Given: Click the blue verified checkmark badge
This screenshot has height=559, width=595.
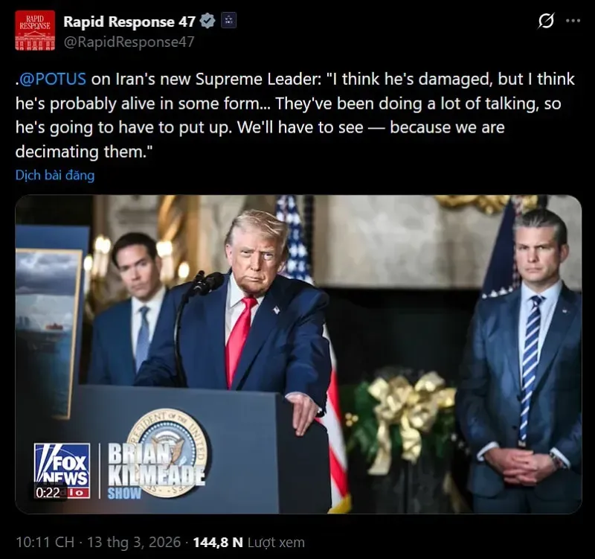Looking at the screenshot, I should [x=208, y=21].
